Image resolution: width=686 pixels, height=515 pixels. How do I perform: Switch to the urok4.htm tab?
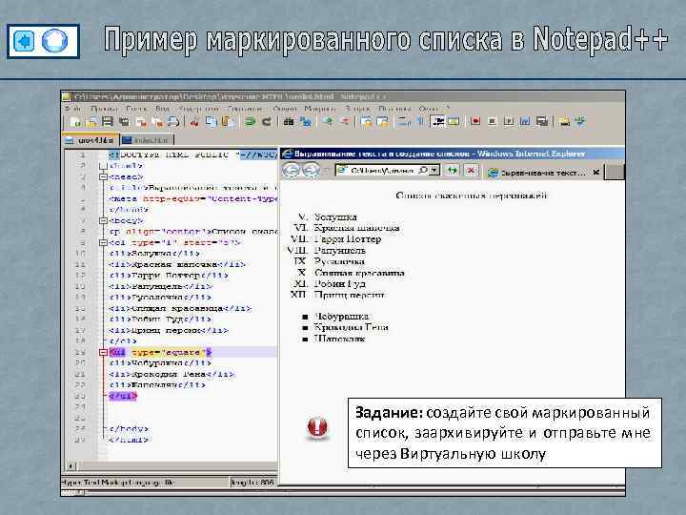[91, 140]
